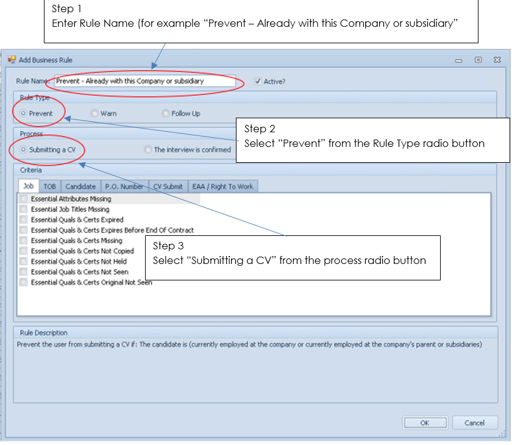
Task: Switch to the P.O. Number tab
Action: tap(124, 187)
